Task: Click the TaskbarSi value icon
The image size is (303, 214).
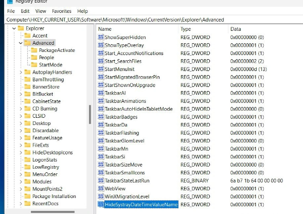Action: 101,156
